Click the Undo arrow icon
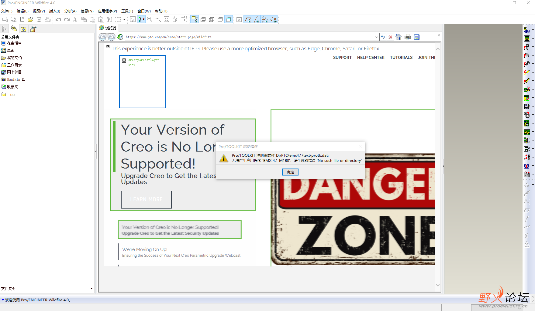 click(x=58, y=19)
